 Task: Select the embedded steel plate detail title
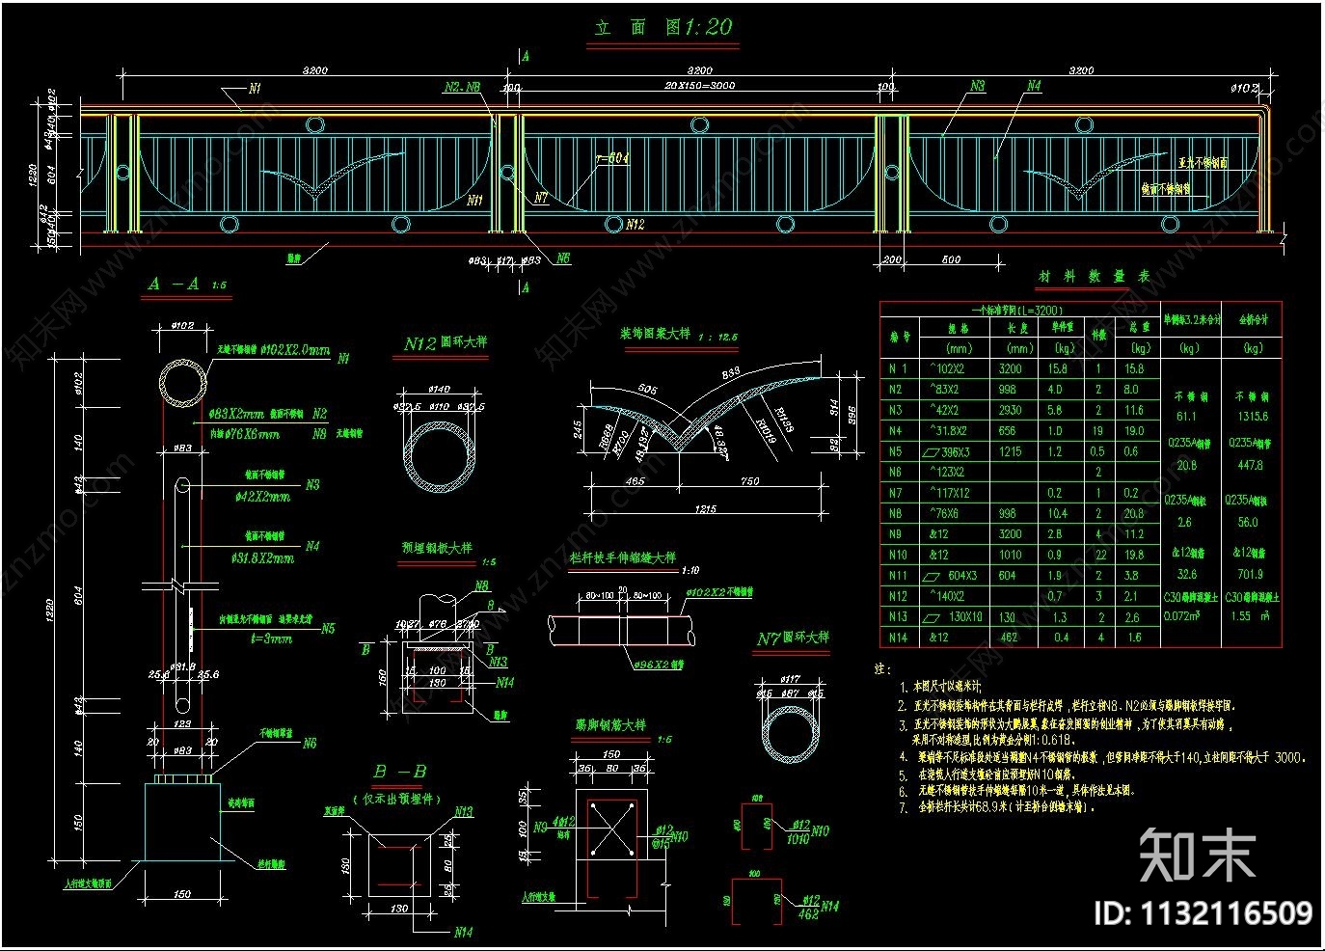click(x=437, y=548)
